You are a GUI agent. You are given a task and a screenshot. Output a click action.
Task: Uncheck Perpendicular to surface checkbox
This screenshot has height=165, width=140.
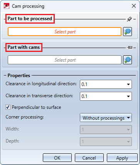tap(8, 107)
